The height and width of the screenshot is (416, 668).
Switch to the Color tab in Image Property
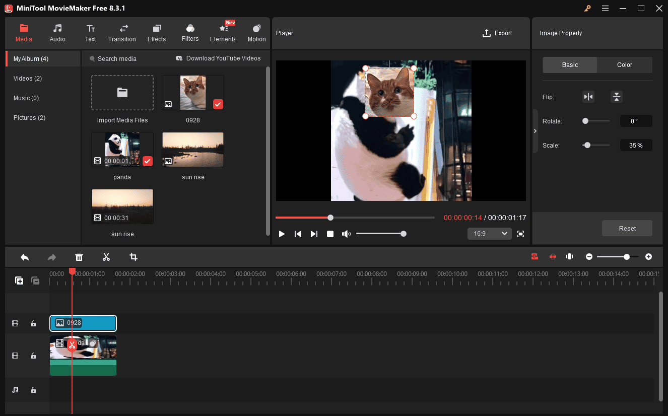(624, 64)
